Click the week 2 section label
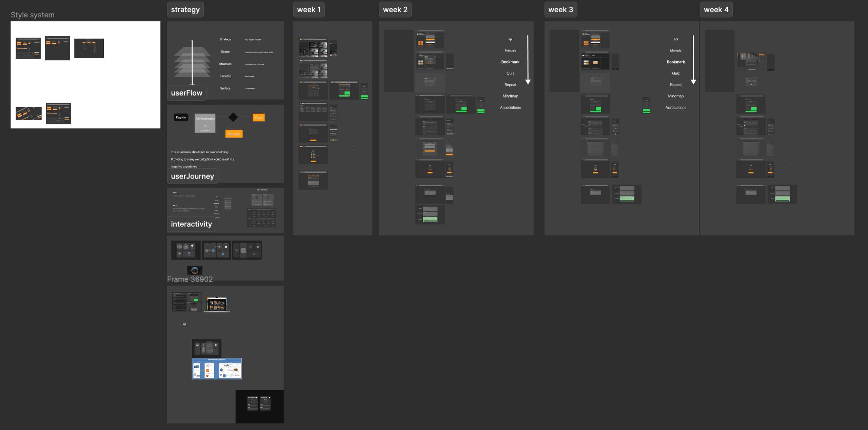 click(x=395, y=10)
